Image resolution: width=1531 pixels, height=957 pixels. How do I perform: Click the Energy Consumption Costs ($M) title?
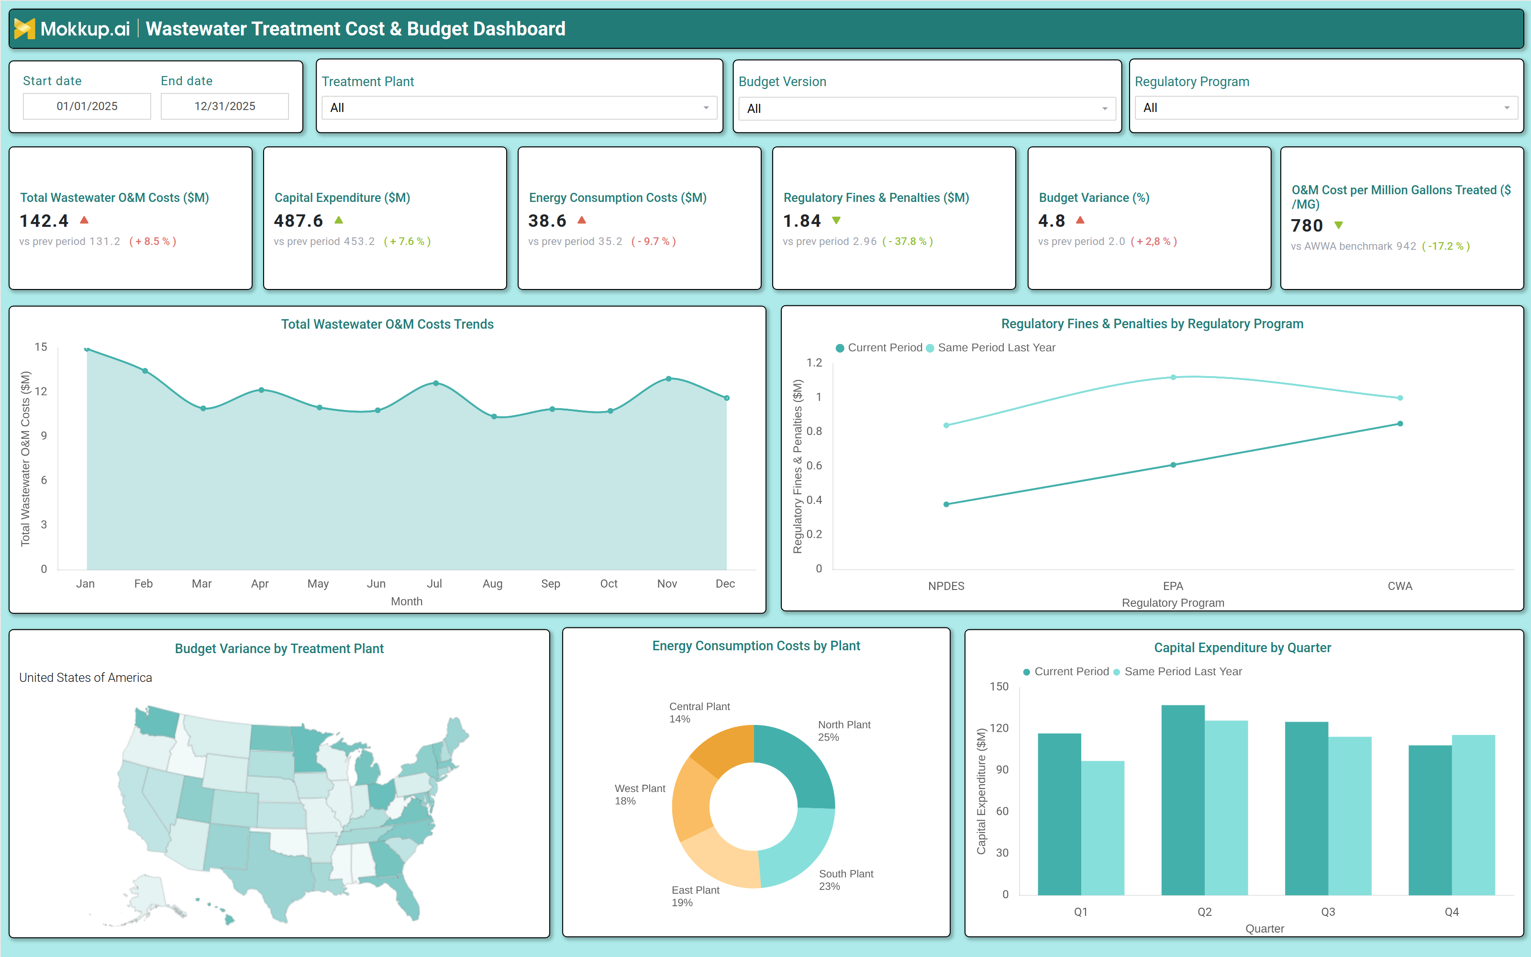[618, 198]
